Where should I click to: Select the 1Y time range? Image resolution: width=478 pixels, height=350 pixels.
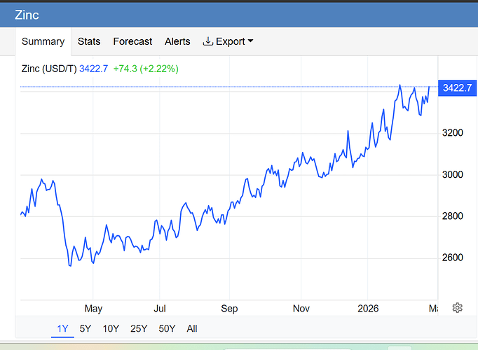pos(62,328)
